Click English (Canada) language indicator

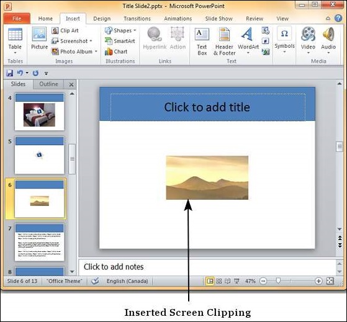point(127,281)
